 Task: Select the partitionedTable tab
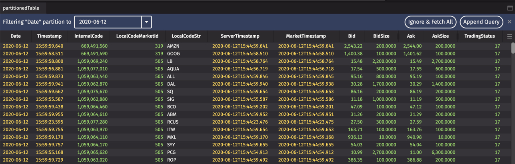[x=21, y=8]
